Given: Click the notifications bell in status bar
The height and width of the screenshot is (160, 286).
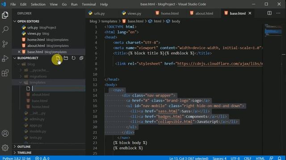Looking at the screenshot, I should point(279,158).
